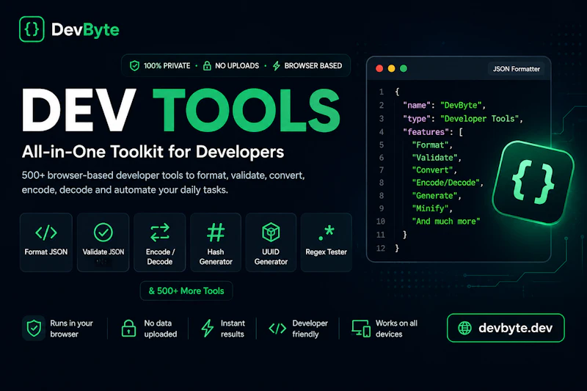Click the "And much more" code entry
The image size is (587, 391).
(x=446, y=221)
